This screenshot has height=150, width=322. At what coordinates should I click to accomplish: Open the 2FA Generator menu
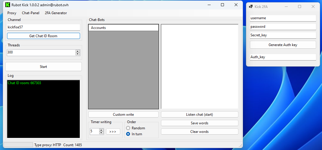tap(56, 13)
